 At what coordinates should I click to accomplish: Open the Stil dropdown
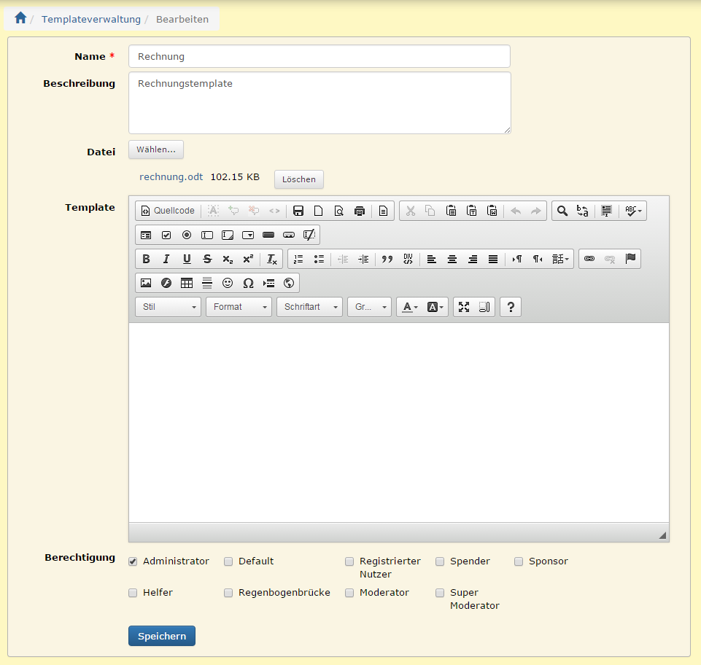168,307
